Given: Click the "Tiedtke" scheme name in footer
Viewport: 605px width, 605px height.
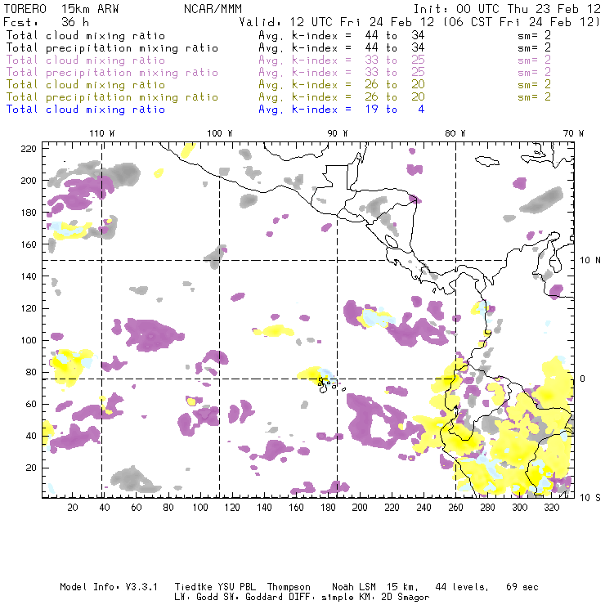Looking at the screenshot, I should 194,587.
